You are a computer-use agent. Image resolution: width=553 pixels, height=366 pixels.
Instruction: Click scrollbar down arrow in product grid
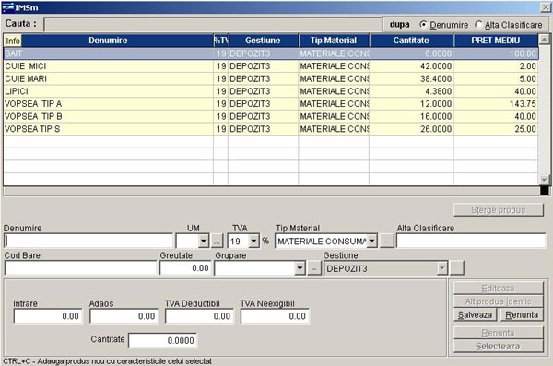tap(544, 180)
